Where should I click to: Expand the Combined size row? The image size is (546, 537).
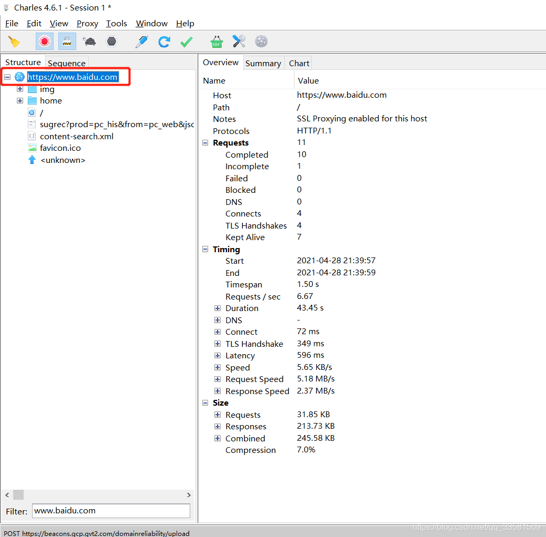tap(217, 438)
